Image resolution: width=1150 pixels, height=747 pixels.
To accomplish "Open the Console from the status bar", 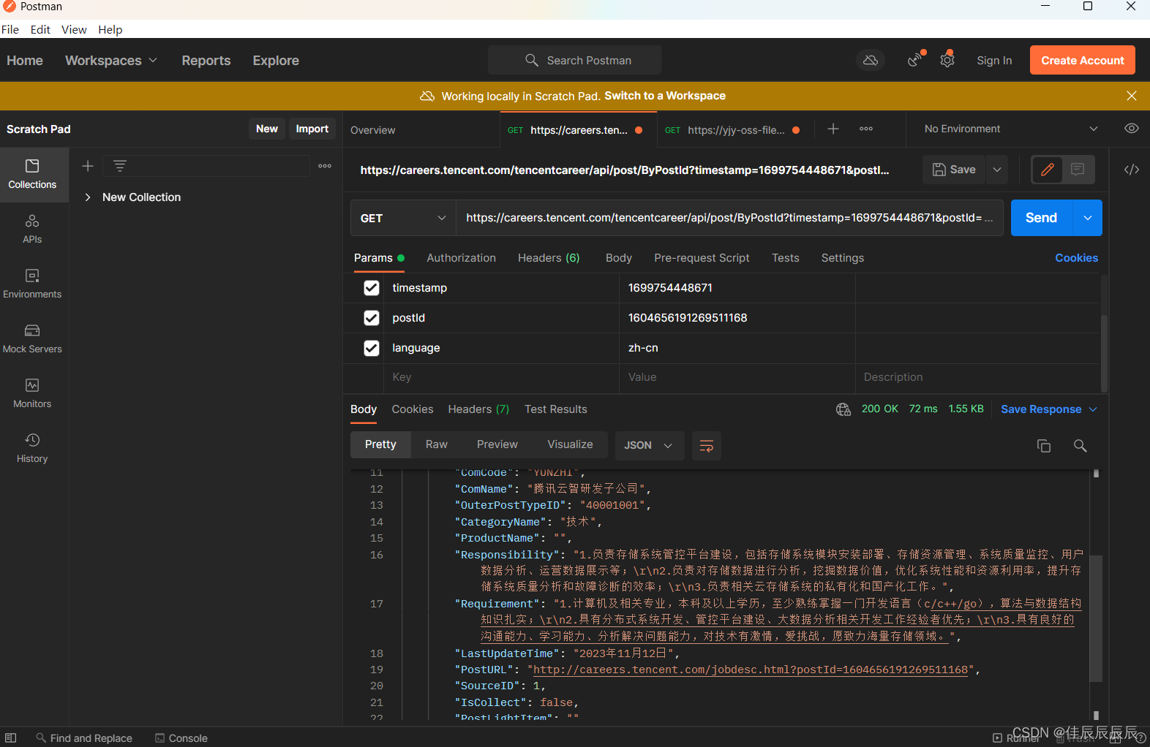I will point(181,738).
